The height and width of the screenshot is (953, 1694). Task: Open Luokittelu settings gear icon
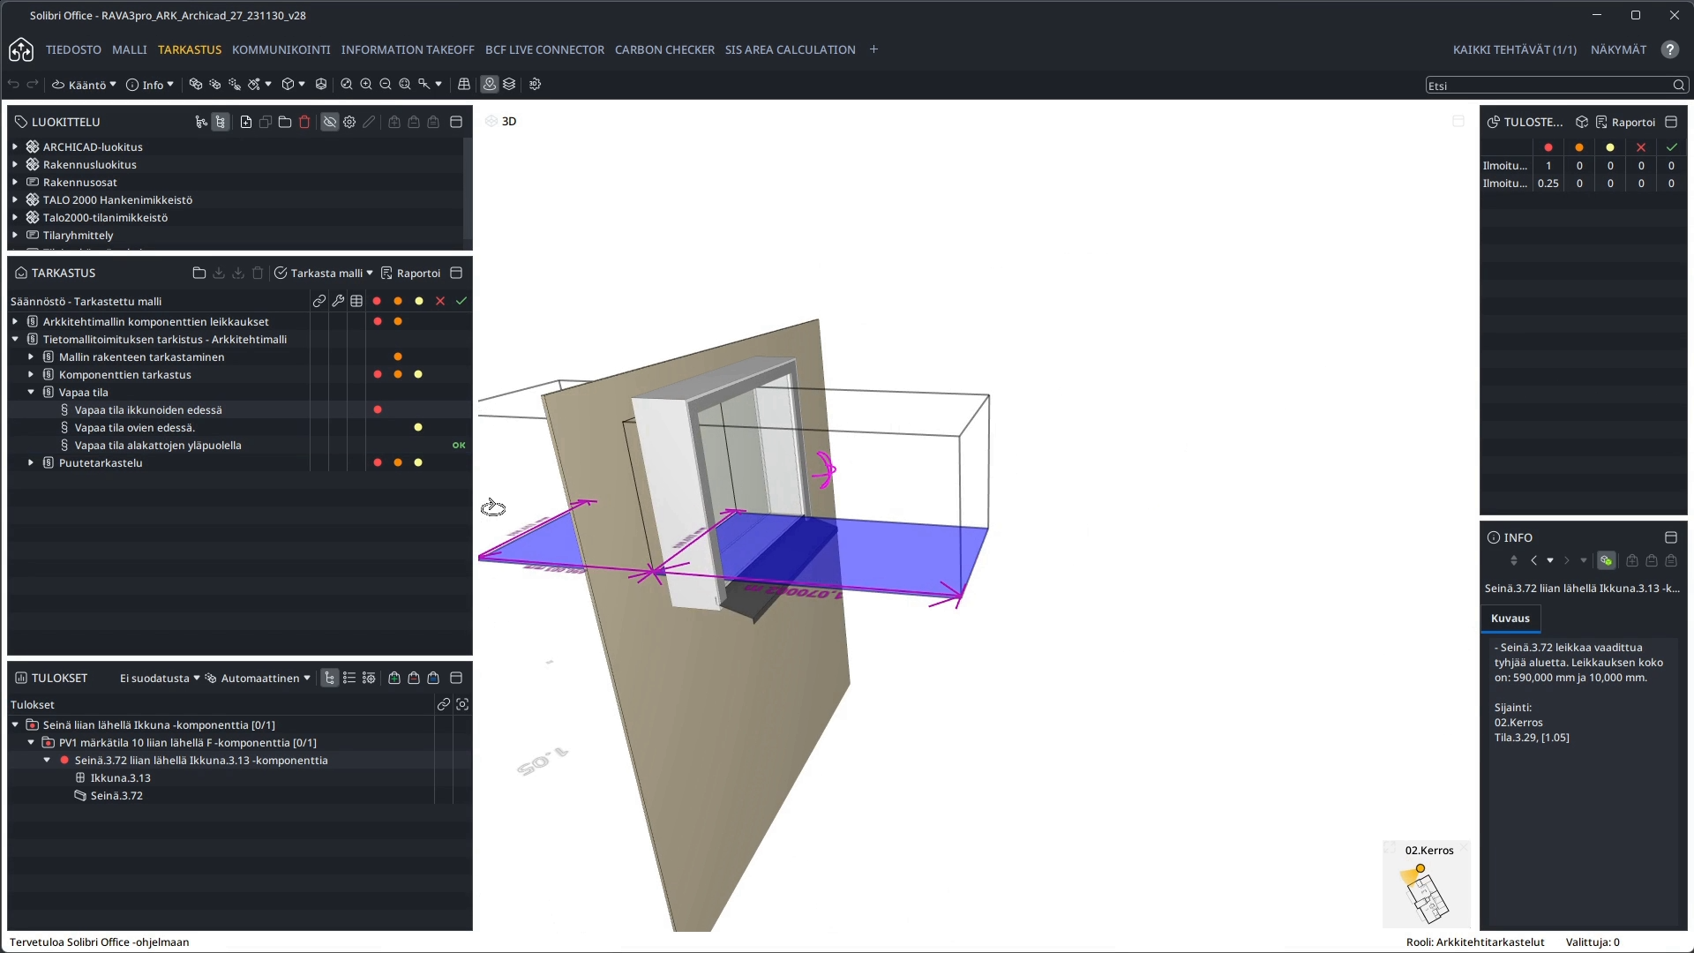[349, 122]
